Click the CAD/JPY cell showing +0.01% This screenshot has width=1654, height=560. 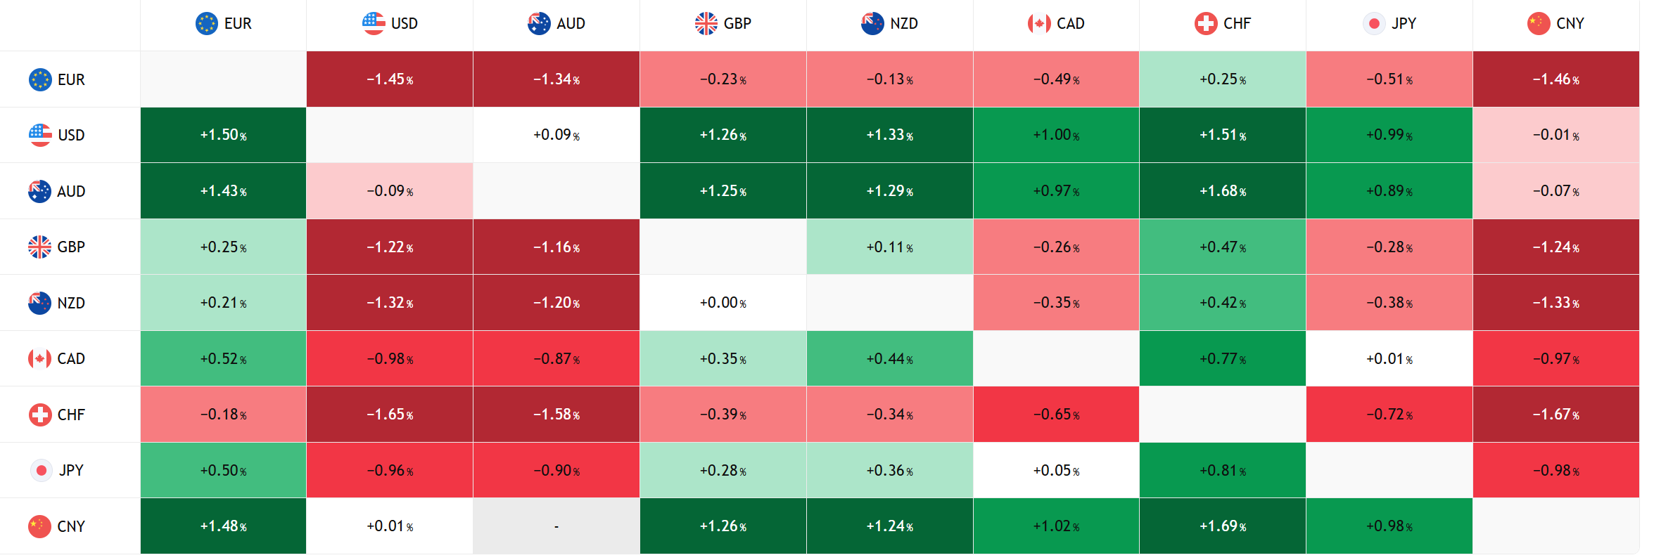1389,358
